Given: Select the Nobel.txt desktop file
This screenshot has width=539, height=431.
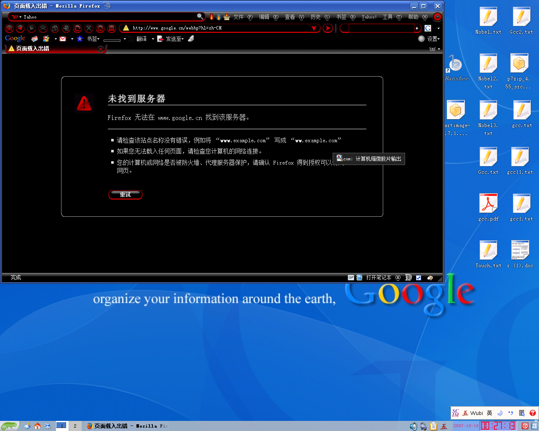Looking at the screenshot, I should tap(488, 21).
